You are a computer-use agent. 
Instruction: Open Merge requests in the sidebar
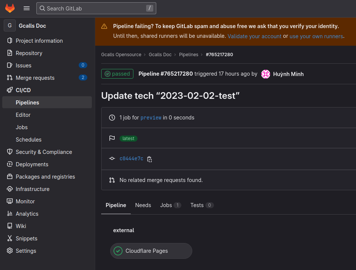(35, 78)
